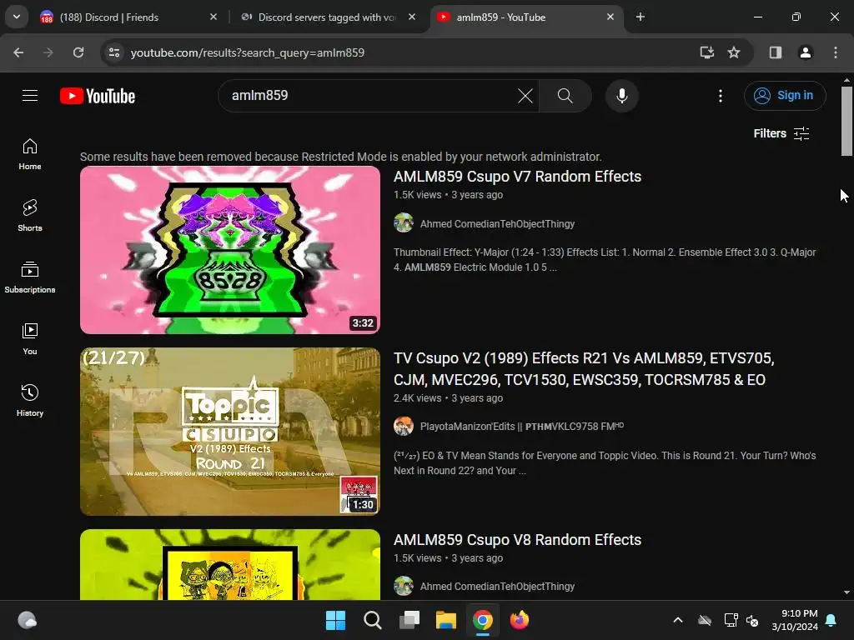Viewport: 854px width, 640px height.
Task: Reload the page
Action: point(78,52)
